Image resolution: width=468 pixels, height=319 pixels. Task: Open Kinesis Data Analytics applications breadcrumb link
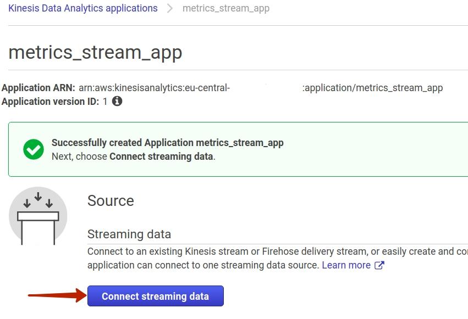tap(83, 8)
